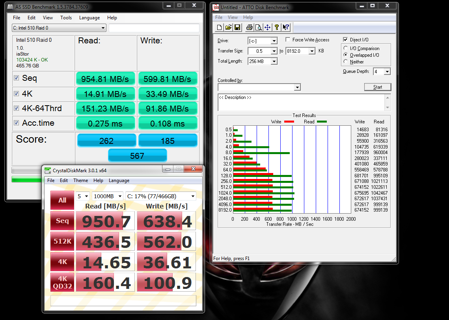Open Print Preview from the ATTO toolbar
The height and width of the screenshot is (320, 449).
[258, 27]
